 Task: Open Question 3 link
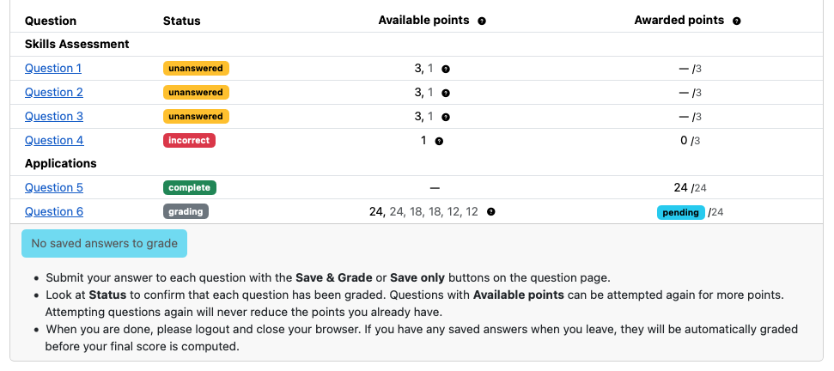pos(54,116)
